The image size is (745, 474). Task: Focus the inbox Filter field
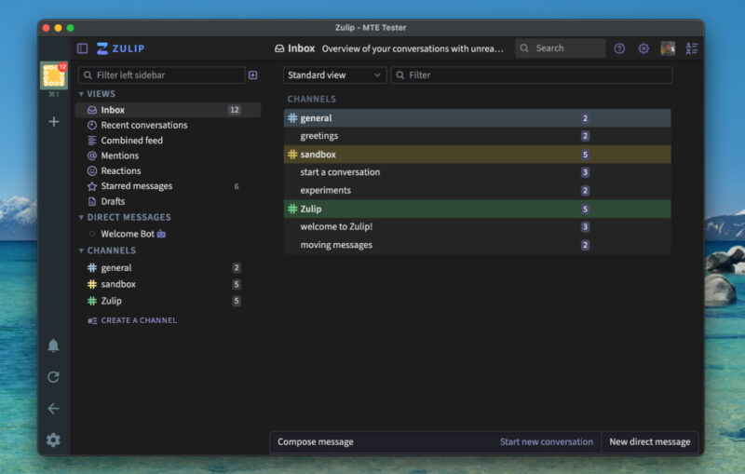point(531,75)
